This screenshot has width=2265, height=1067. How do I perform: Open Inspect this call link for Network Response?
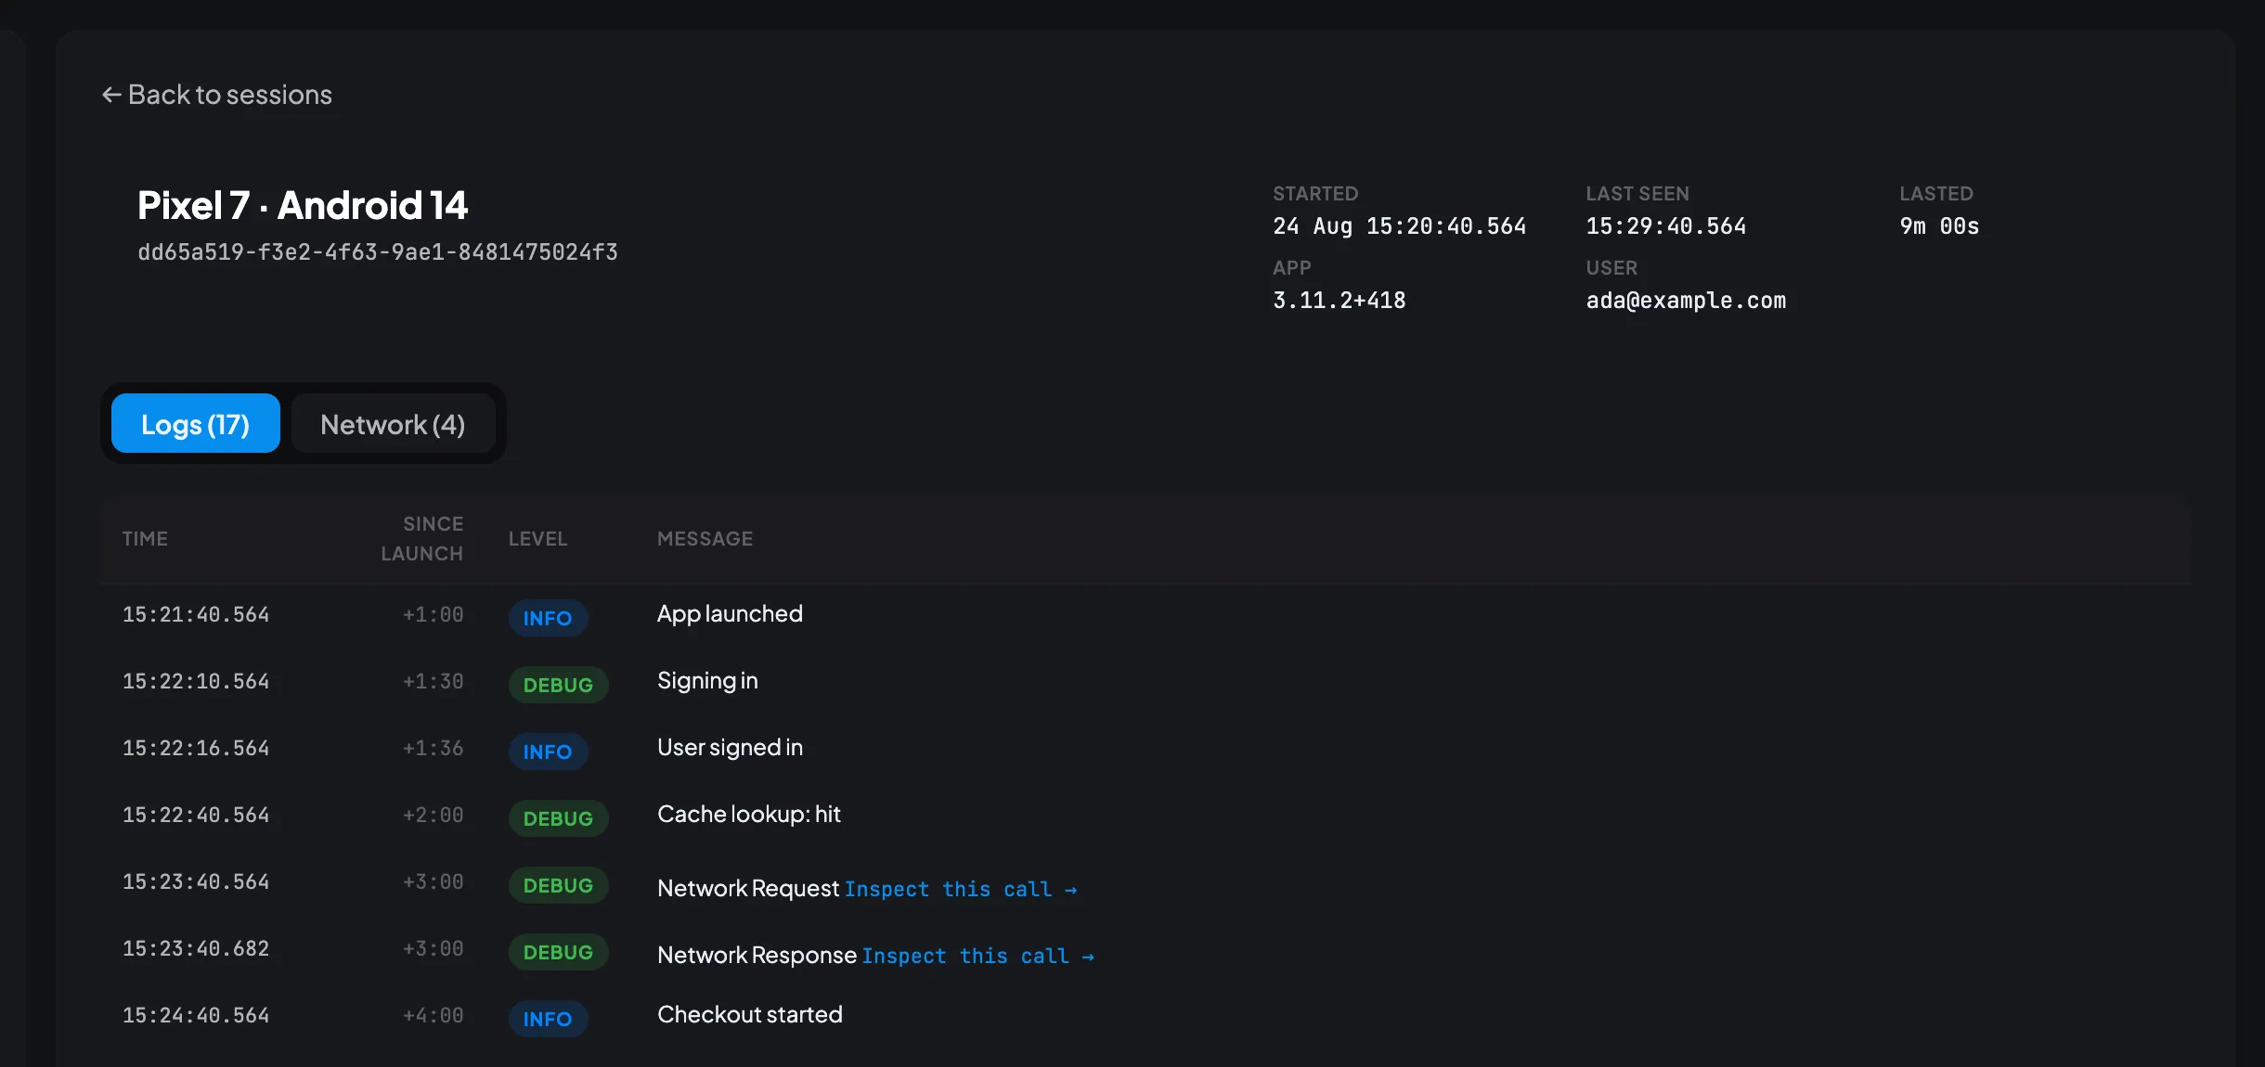click(x=978, y=956)
